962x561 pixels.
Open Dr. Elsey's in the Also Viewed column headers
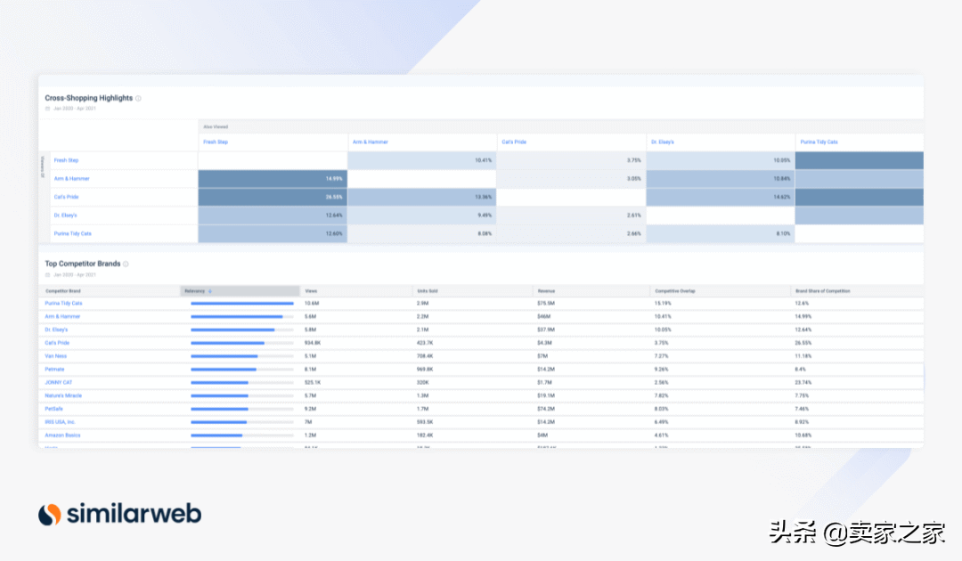663,142
